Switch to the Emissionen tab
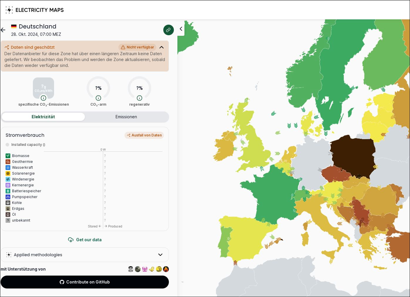The width and height of the screenshot is (410, 297). point(126,117)
